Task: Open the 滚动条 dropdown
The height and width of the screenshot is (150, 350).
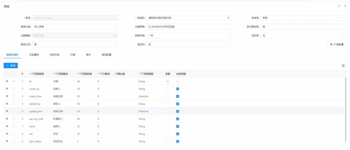Action: (x=303, y=36)
